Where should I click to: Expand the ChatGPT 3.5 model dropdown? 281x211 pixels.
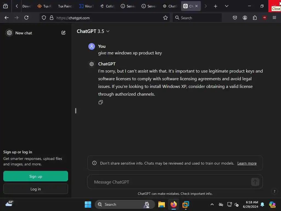point(93,31)
